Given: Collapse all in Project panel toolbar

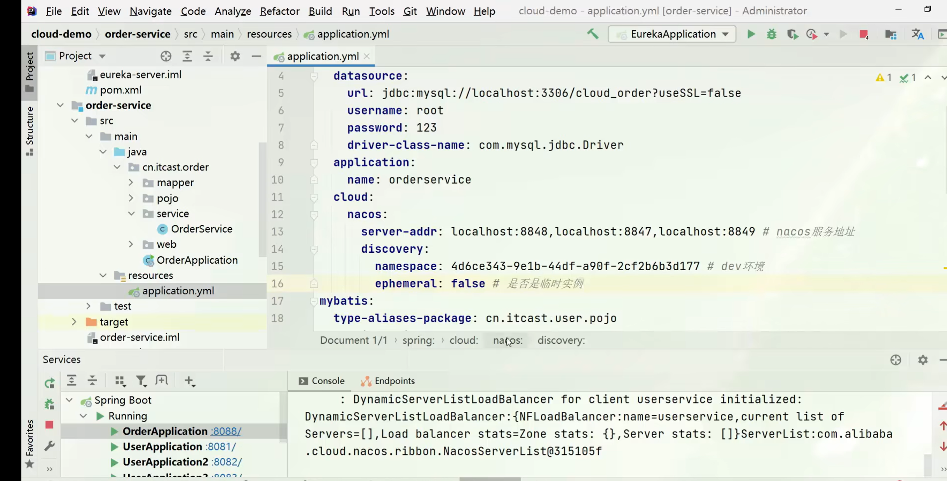Looking at the screenshot, I should coord(208,56).
